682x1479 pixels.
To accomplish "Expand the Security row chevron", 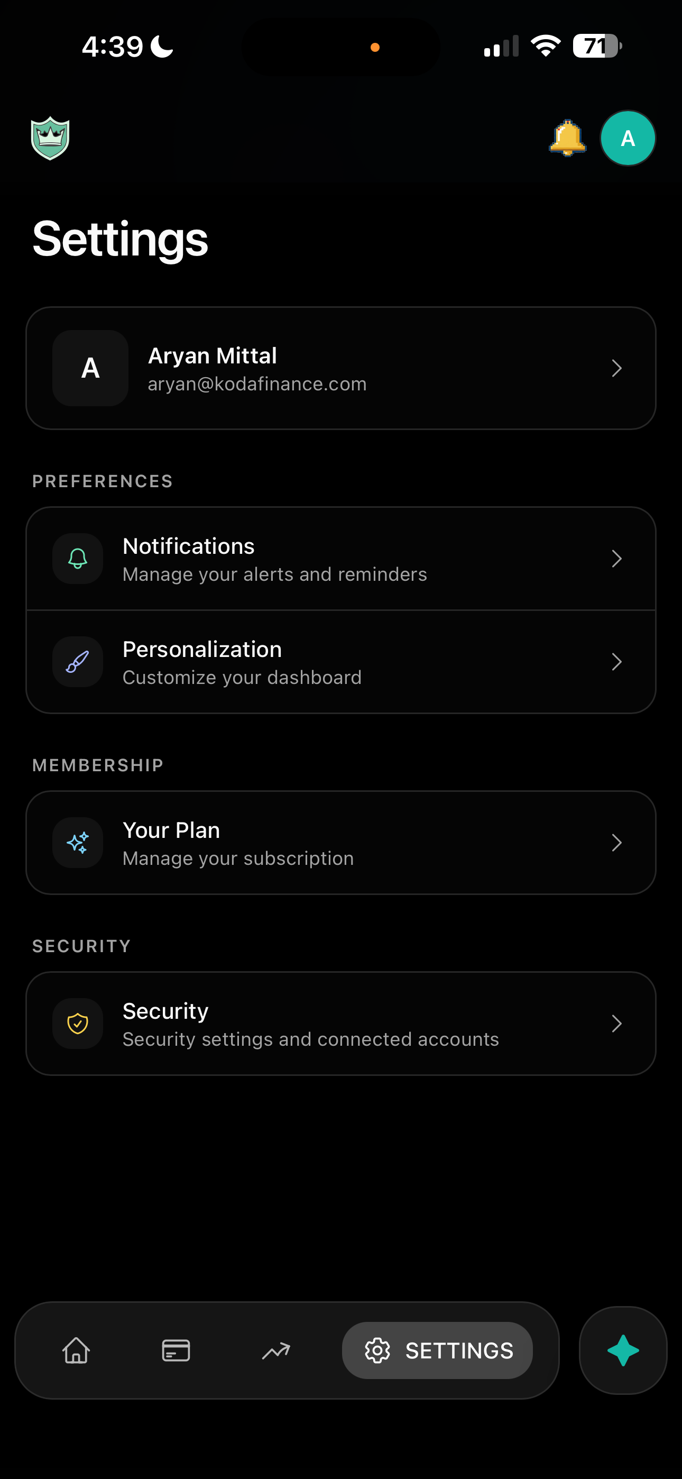I will (616, 1024).
